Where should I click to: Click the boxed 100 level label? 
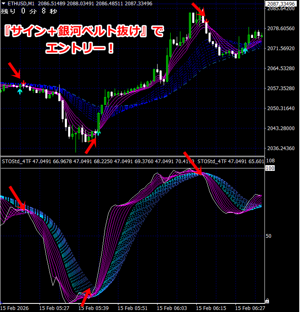[270, 168]
